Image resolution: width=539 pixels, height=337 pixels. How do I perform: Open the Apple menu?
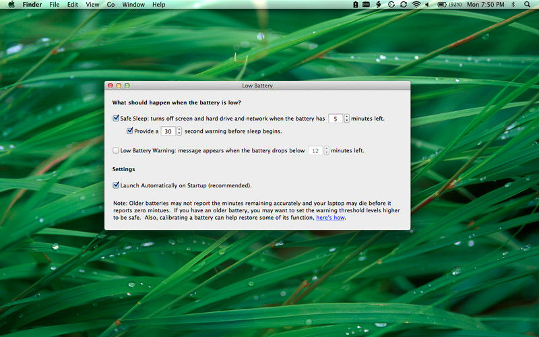[x=11, y=5]
